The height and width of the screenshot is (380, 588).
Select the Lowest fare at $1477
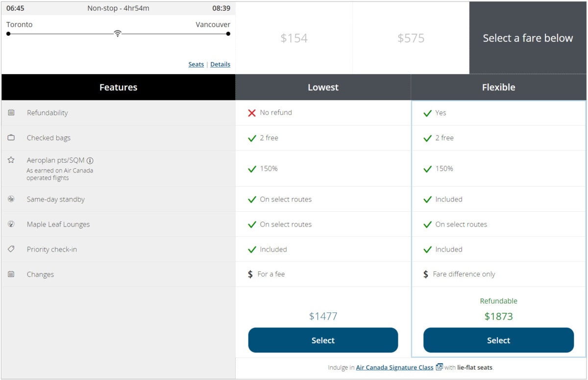(323, 340)
